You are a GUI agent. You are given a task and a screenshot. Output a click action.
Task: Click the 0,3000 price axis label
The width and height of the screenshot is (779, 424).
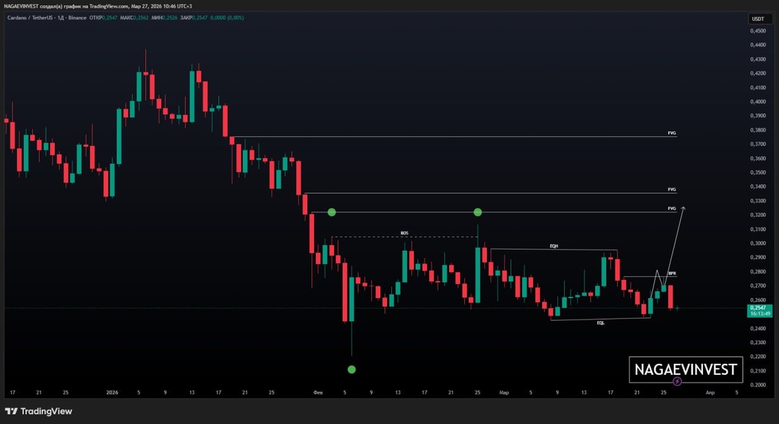758,243
